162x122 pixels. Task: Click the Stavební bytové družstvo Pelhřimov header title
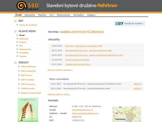pos(82,5)
